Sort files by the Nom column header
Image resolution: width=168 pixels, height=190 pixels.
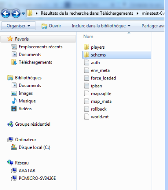pos(88,36)
